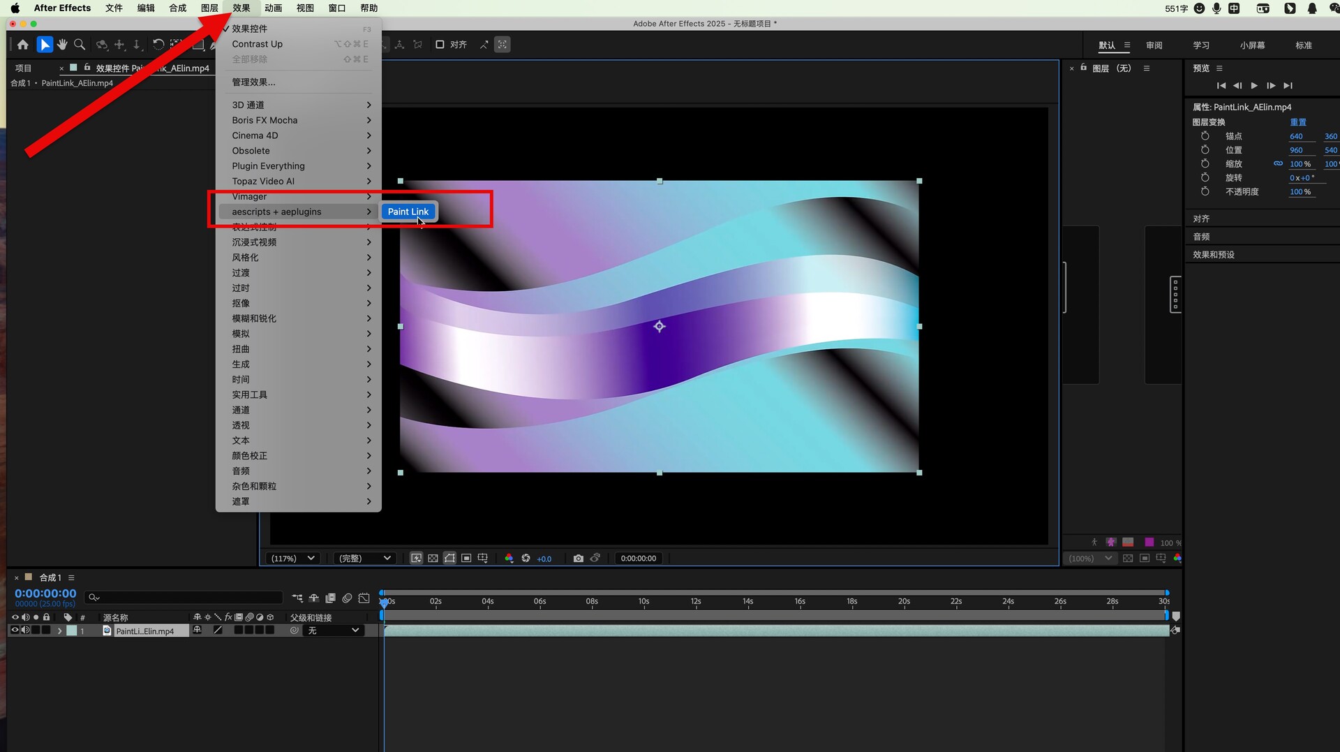Click the snapshot camera icon
1340x752 pixels.
pos(578,559)
